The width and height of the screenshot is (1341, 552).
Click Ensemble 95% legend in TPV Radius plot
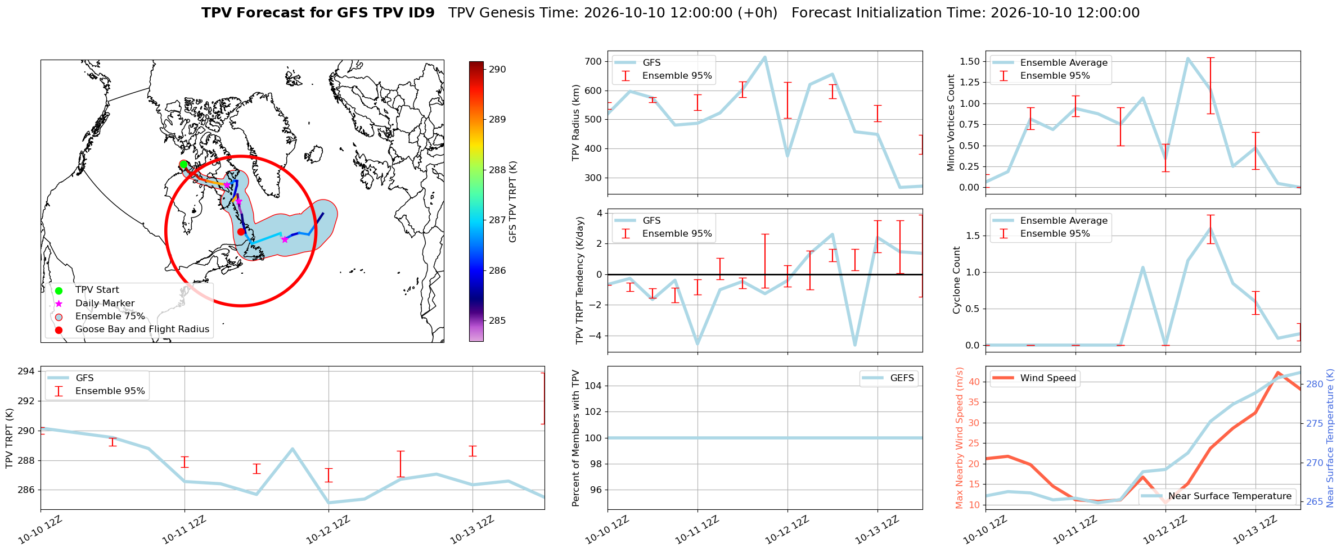(664, 76)
